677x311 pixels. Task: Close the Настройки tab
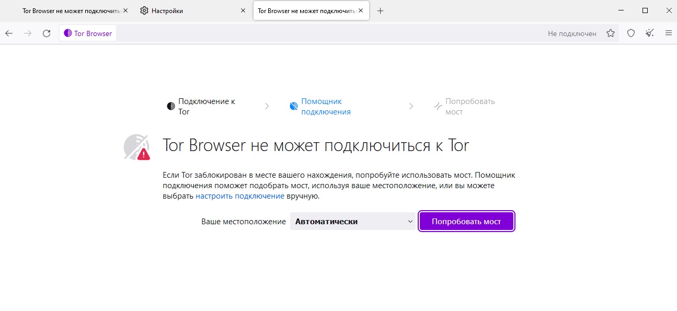click(x=243, y=10)
